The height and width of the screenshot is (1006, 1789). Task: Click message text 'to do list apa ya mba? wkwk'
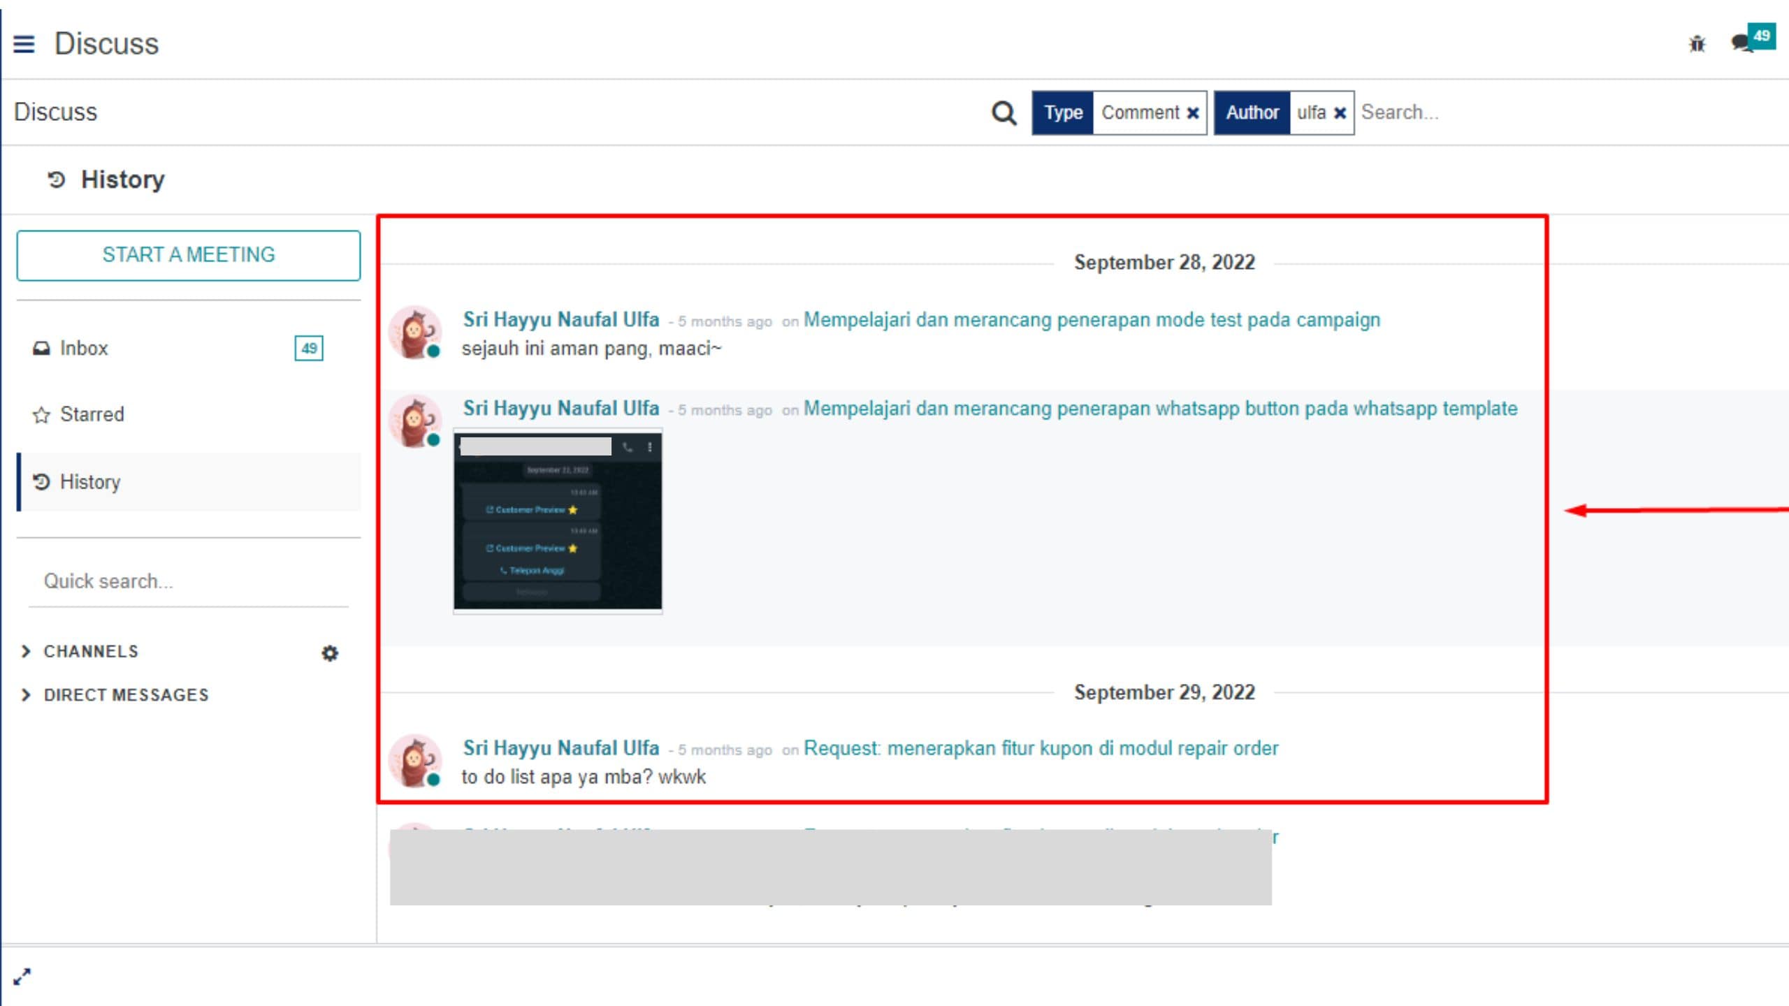[584, 777]
